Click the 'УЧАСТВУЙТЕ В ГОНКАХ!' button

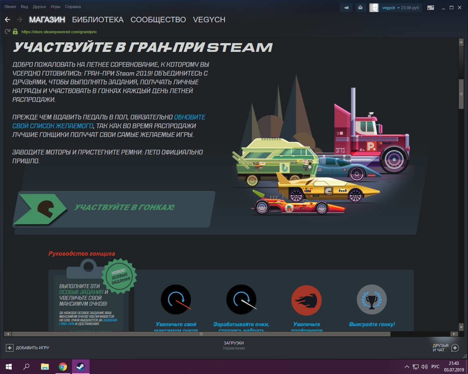114,209
